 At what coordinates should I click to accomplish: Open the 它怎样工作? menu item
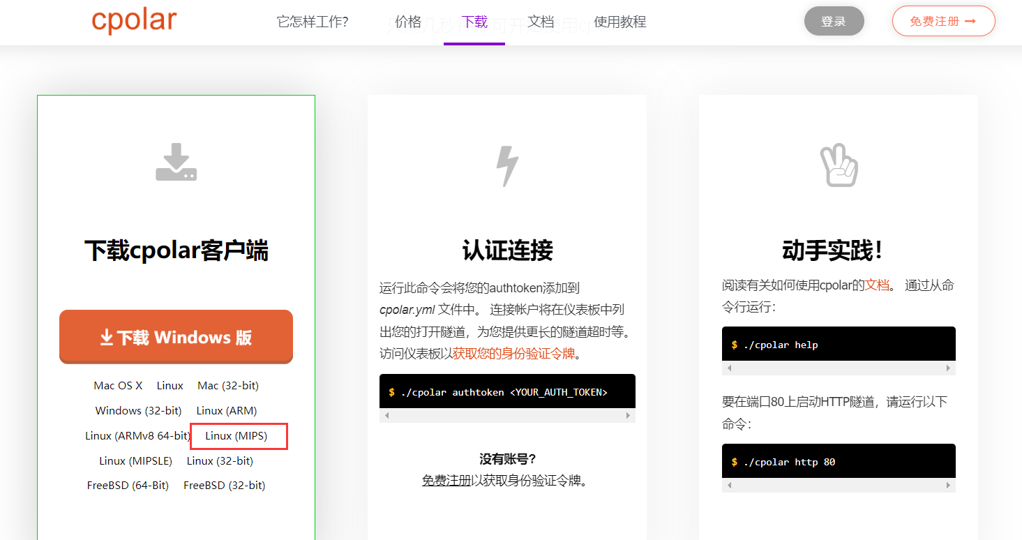coord(313,22)
